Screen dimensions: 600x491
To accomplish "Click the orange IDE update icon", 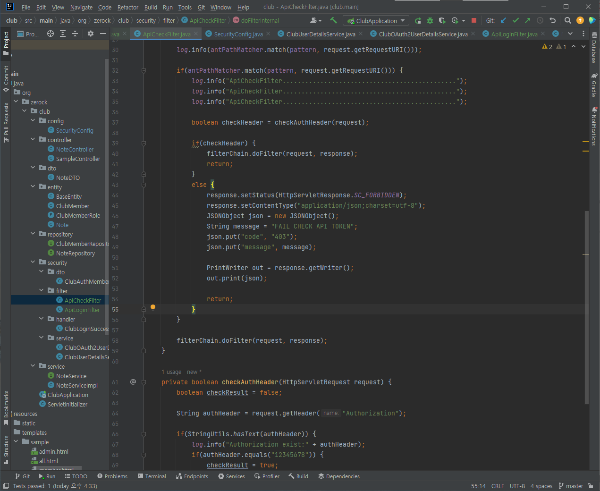I will point(580,20).
